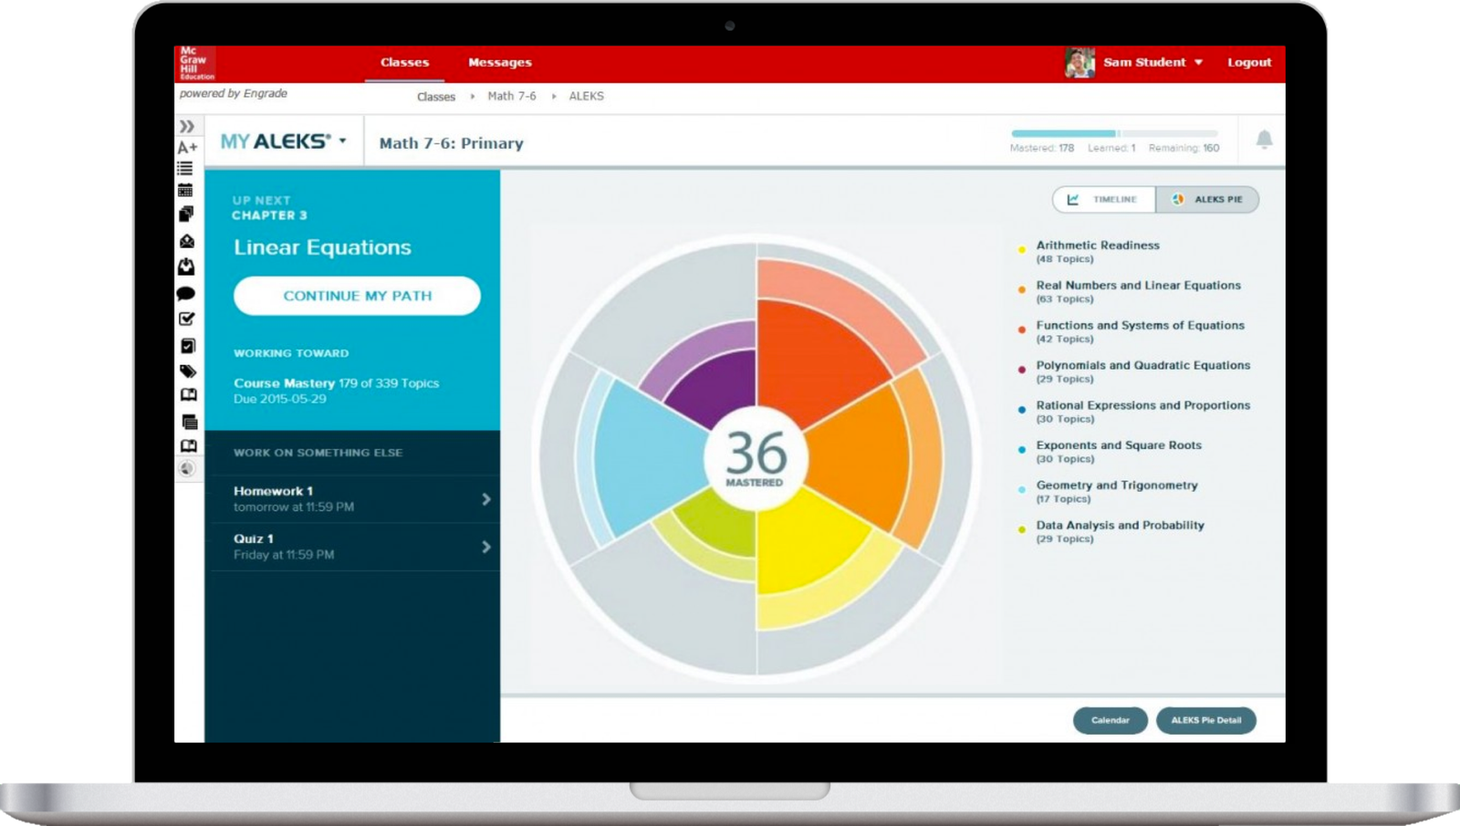Image resolution: width=1460 pixels, height=826 pixels.
Task: Click the bulleted list icon in sidebar
Action: tap(185, 169)
